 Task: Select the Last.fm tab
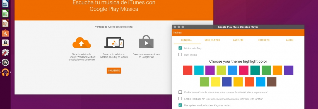(x=238, y=40)
